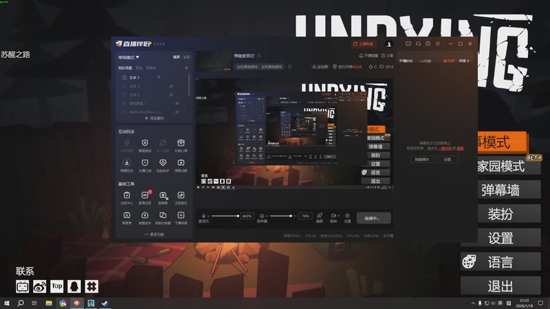Add a new scene with the plus icon
The image size is (550, 309).
(186, 67)
